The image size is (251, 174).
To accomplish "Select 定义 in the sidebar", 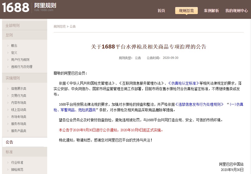I will click(x=14, y=53).
